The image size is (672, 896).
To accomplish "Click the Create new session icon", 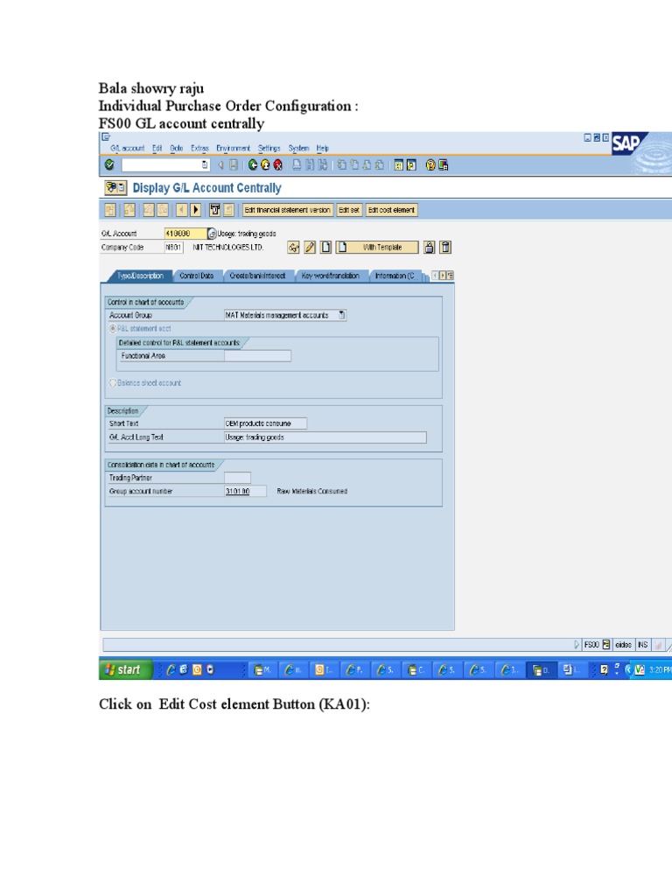I will coord(398,165).
